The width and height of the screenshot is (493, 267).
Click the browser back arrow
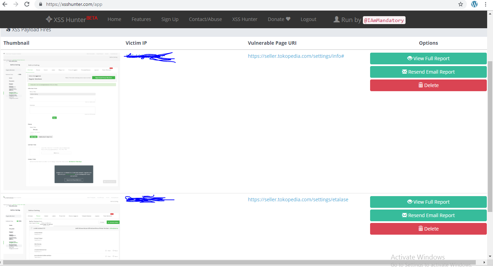click(x=5, y=4)
